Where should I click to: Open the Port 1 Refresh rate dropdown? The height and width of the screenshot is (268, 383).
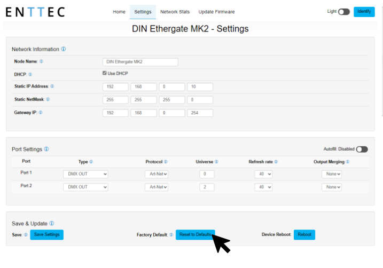pos(263,174)
